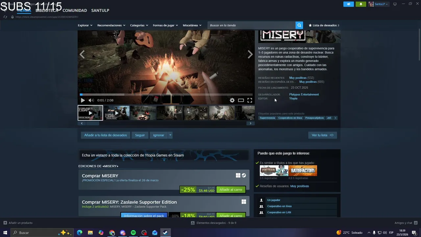Screen dimensions: 421x237
Task: Click the Cooperativos en línea tag
Action: point(290,118)
